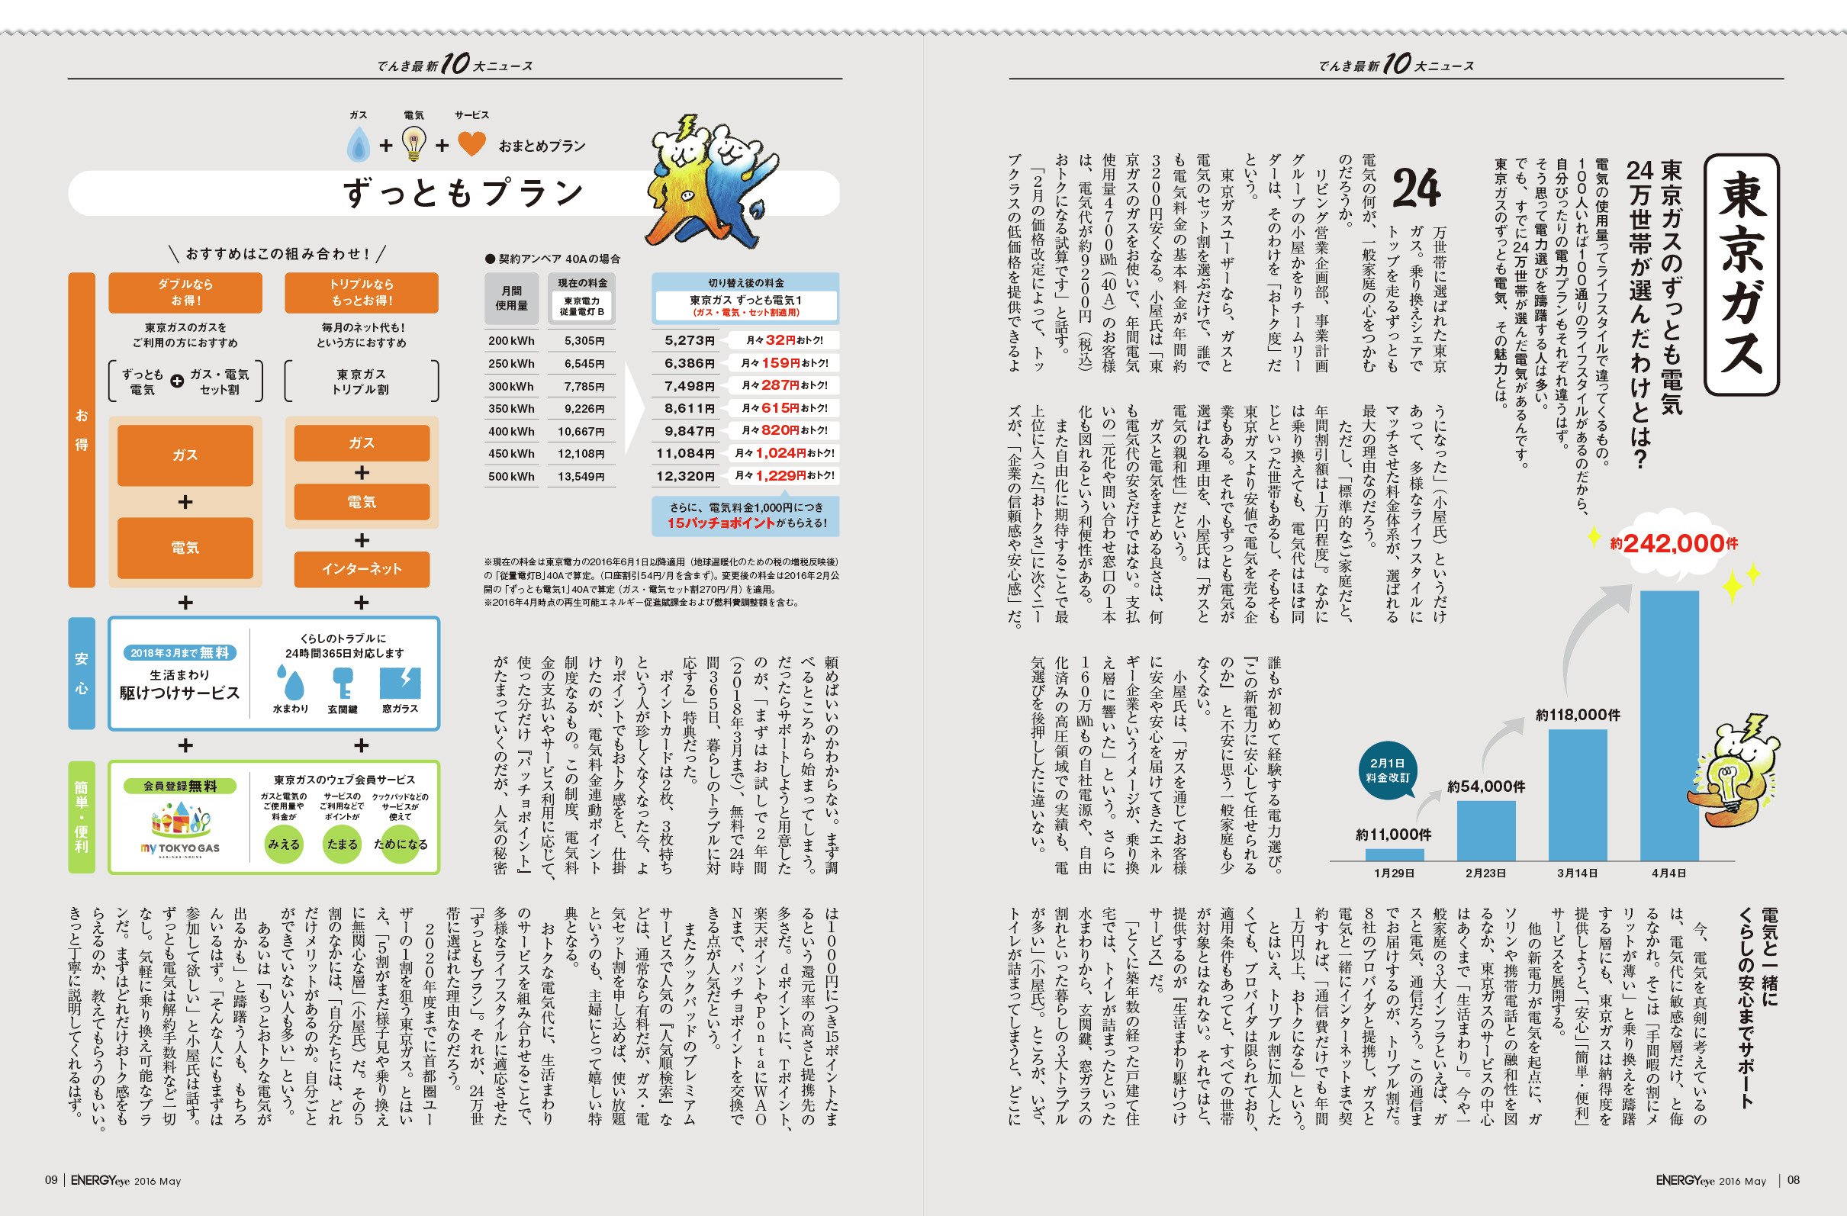Click the 7,785円 current price cell
1847x1216 pixels.
[584, 387]
